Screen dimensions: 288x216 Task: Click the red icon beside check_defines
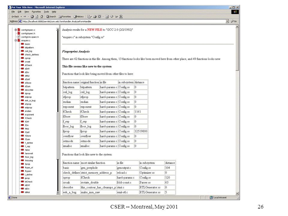click(x=22, y=55)
